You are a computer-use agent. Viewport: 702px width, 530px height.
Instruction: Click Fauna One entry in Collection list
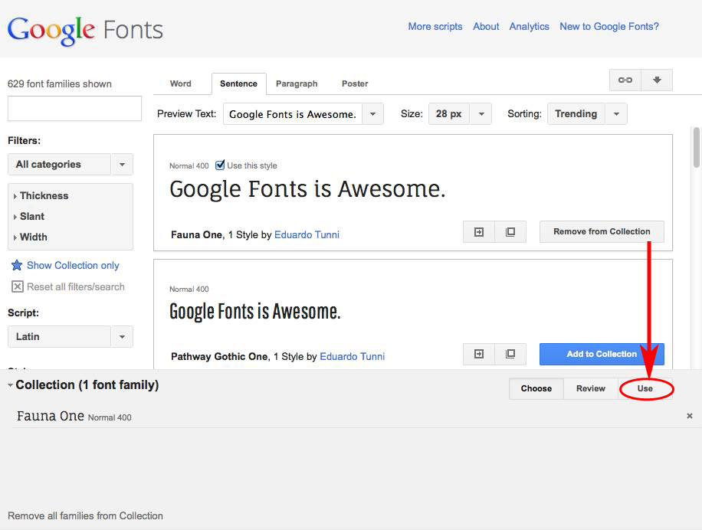74,416
